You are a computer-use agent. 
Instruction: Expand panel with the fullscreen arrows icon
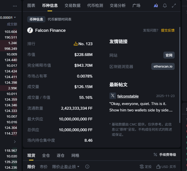click(174, 6)
